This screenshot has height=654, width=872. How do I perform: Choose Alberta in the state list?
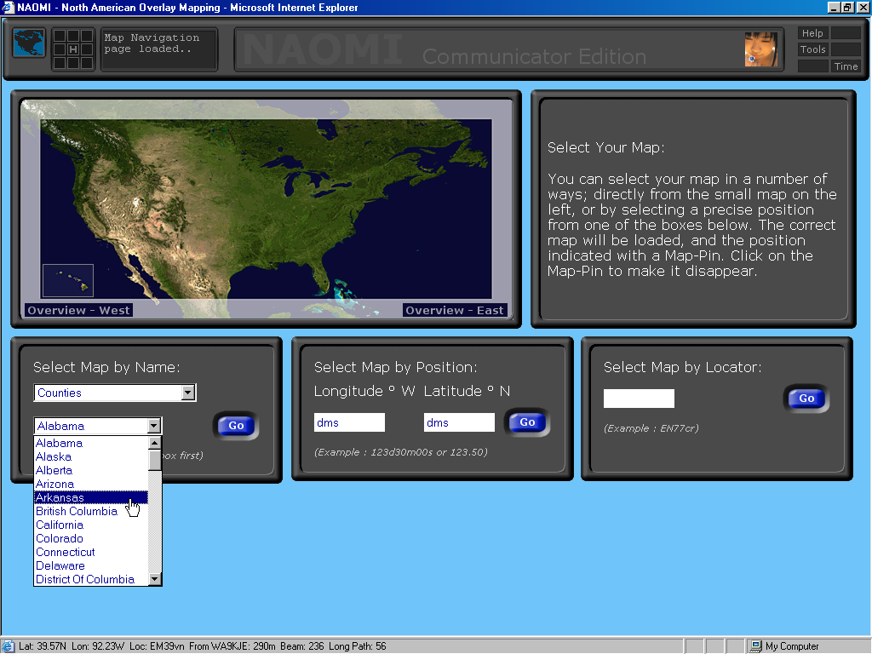(91, 470)
